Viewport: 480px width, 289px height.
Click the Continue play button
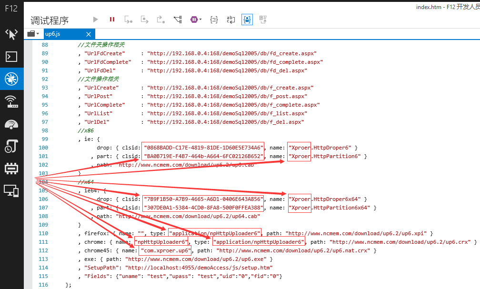(x=96, y=20)
